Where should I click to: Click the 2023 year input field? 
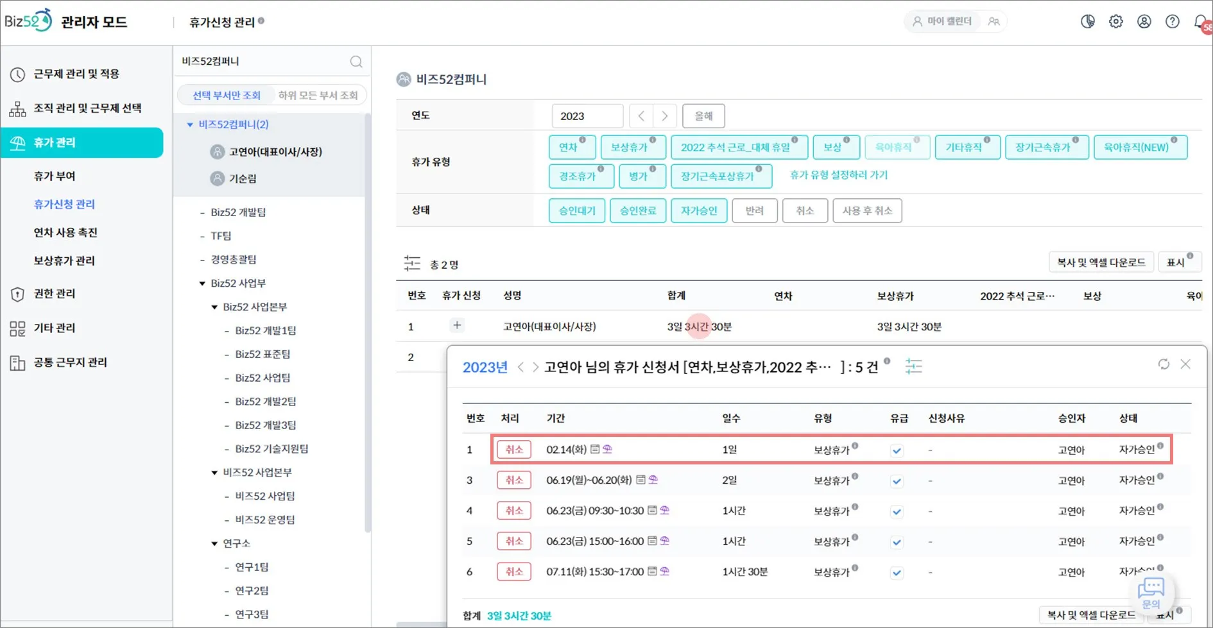tap(587, 116)
